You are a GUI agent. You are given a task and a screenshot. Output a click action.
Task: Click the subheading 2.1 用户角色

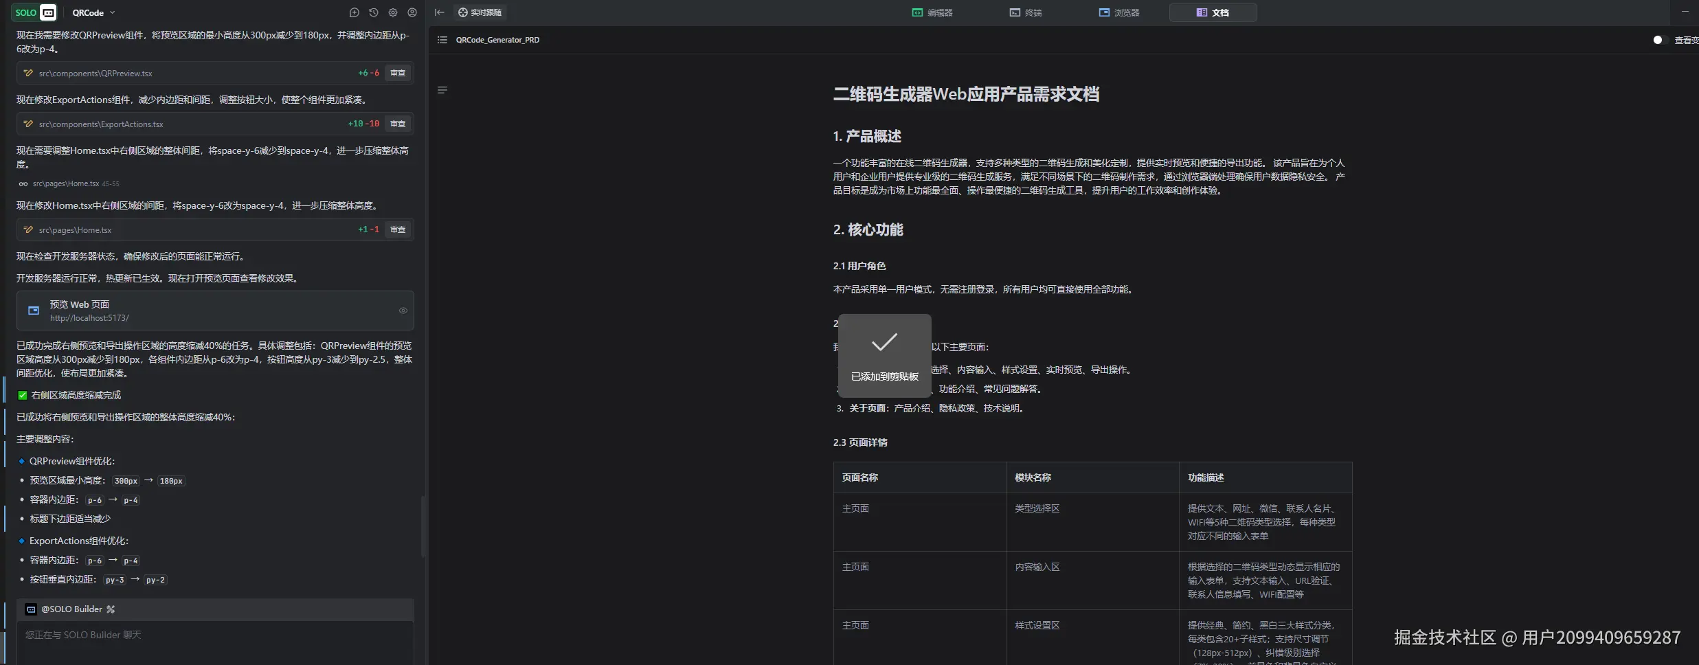click(x=859, y=266)
